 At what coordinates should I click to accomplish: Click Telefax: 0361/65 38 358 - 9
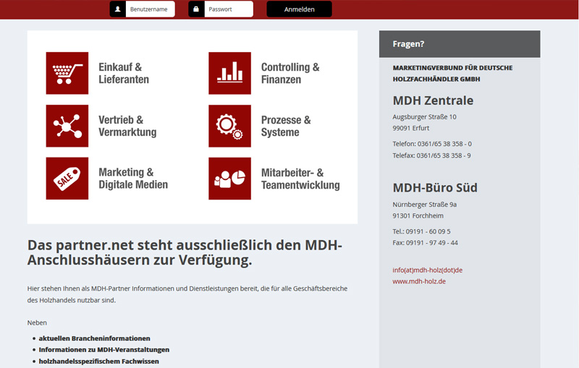tap(431, 155)
